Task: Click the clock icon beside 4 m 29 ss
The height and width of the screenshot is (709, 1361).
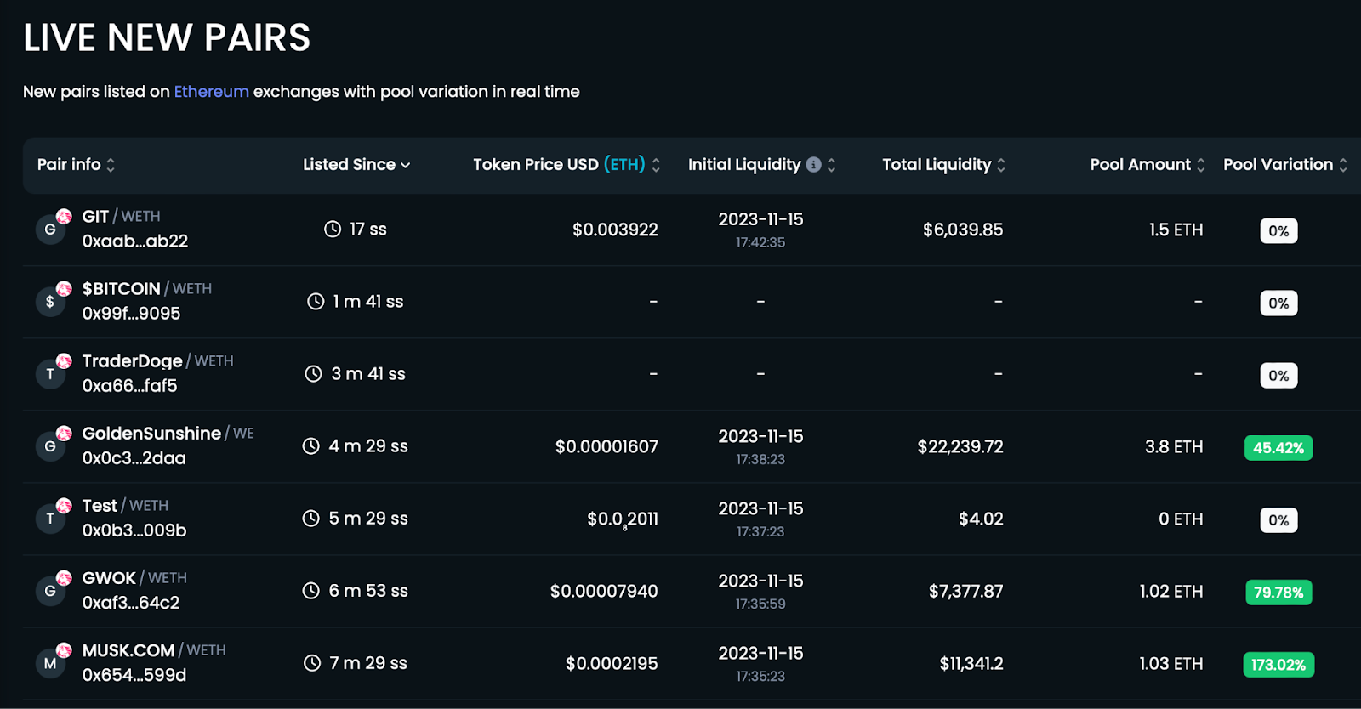Action: 311,446
